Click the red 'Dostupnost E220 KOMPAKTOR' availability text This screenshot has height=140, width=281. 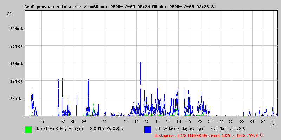209,135
